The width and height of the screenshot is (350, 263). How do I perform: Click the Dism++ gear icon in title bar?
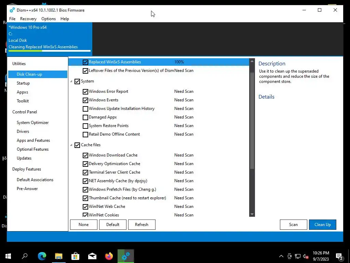click(x=12, y=10)
